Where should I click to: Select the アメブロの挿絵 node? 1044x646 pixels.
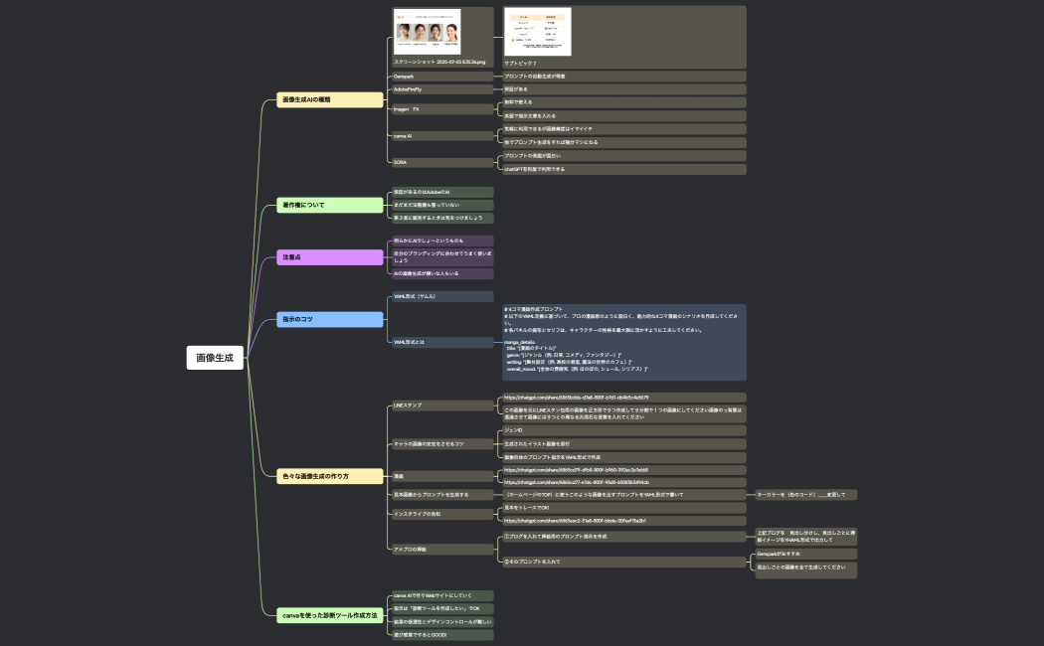[x=440, y=549]
